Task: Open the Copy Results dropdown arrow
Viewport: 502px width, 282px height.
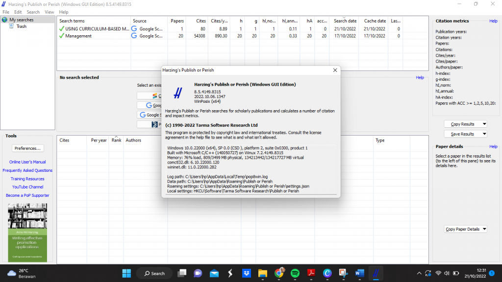Action: (484, 124)
